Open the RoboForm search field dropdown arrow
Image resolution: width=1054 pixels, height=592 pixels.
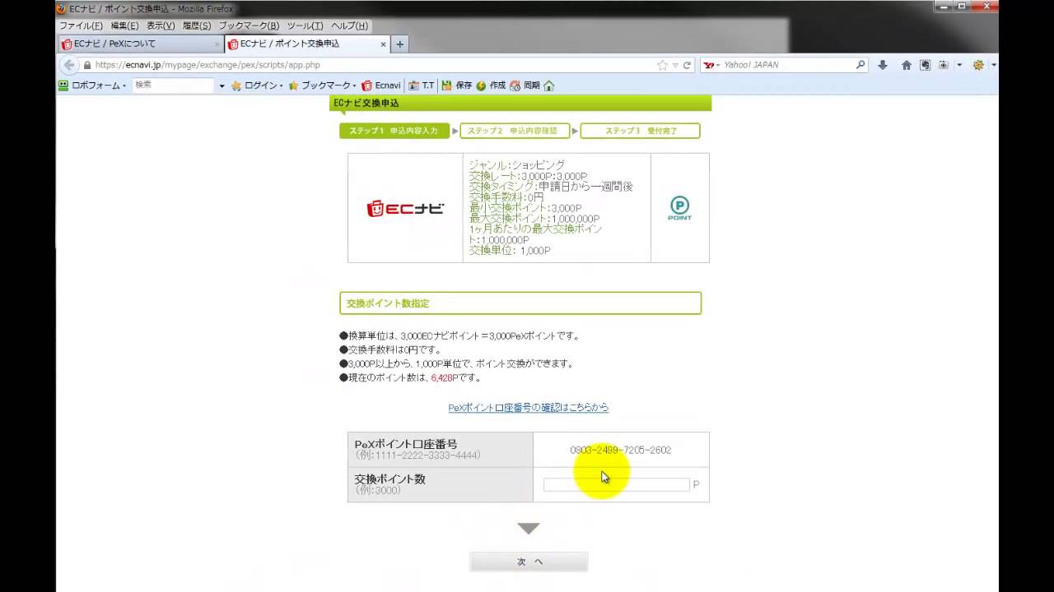[x=222, y=86]
